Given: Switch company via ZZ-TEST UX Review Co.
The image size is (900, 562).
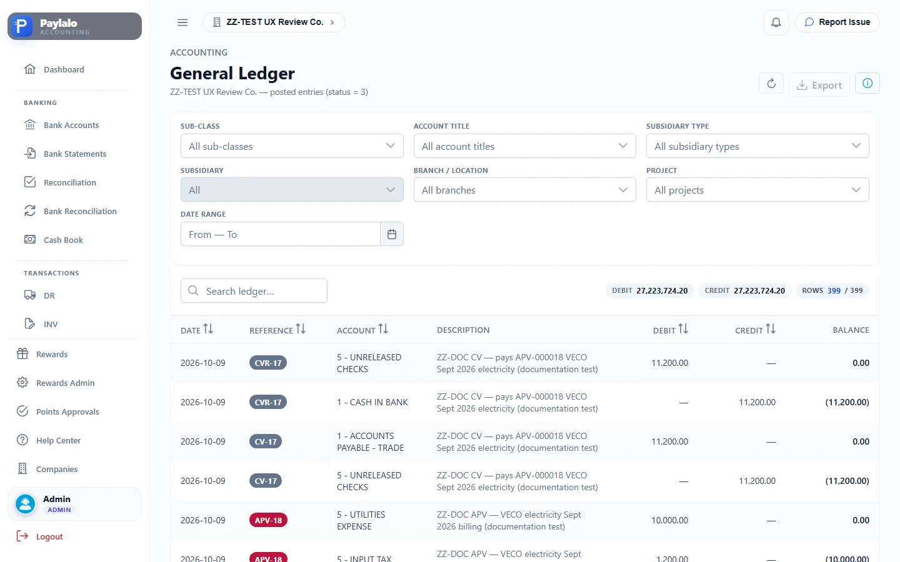Looking at the screenshot, I should point(274,22).
